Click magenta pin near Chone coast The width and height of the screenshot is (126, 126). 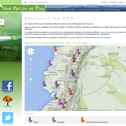(49, 63)
